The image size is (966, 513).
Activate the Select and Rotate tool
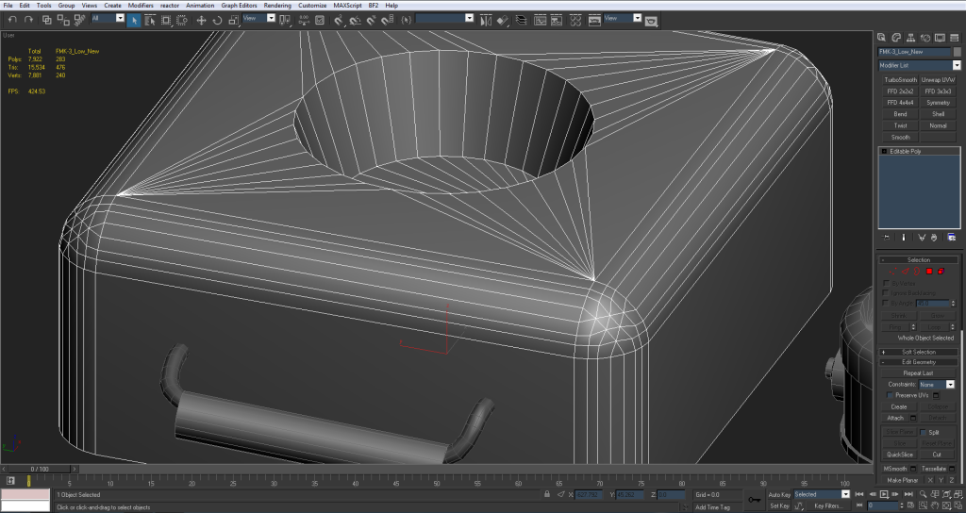pyautogui.click(x=217, y=19)
